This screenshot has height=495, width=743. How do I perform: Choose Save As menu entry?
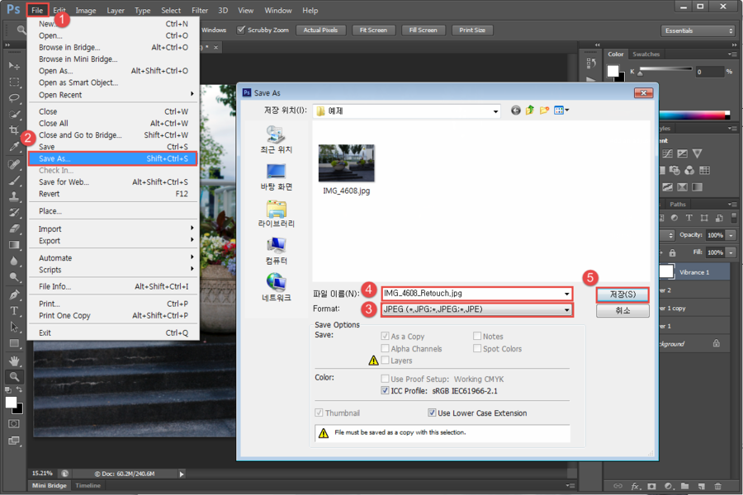tap(112, 158)
